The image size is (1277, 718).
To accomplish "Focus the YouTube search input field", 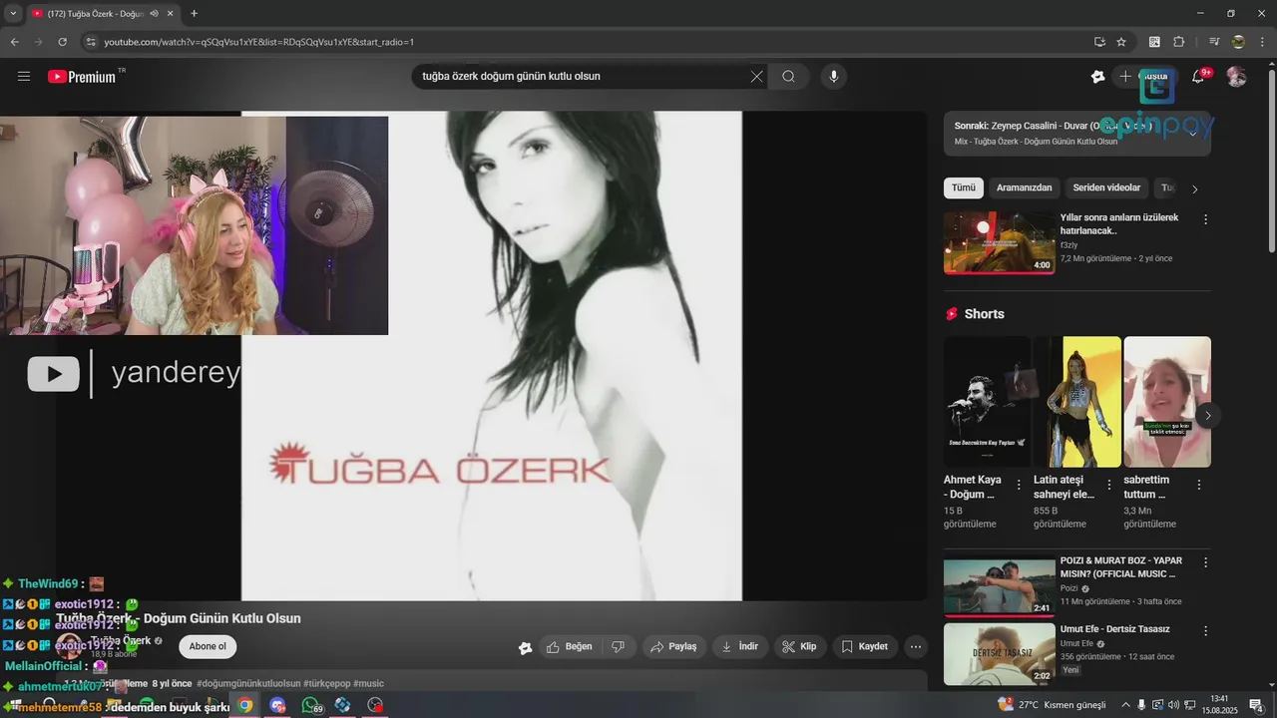I will 584,77.
